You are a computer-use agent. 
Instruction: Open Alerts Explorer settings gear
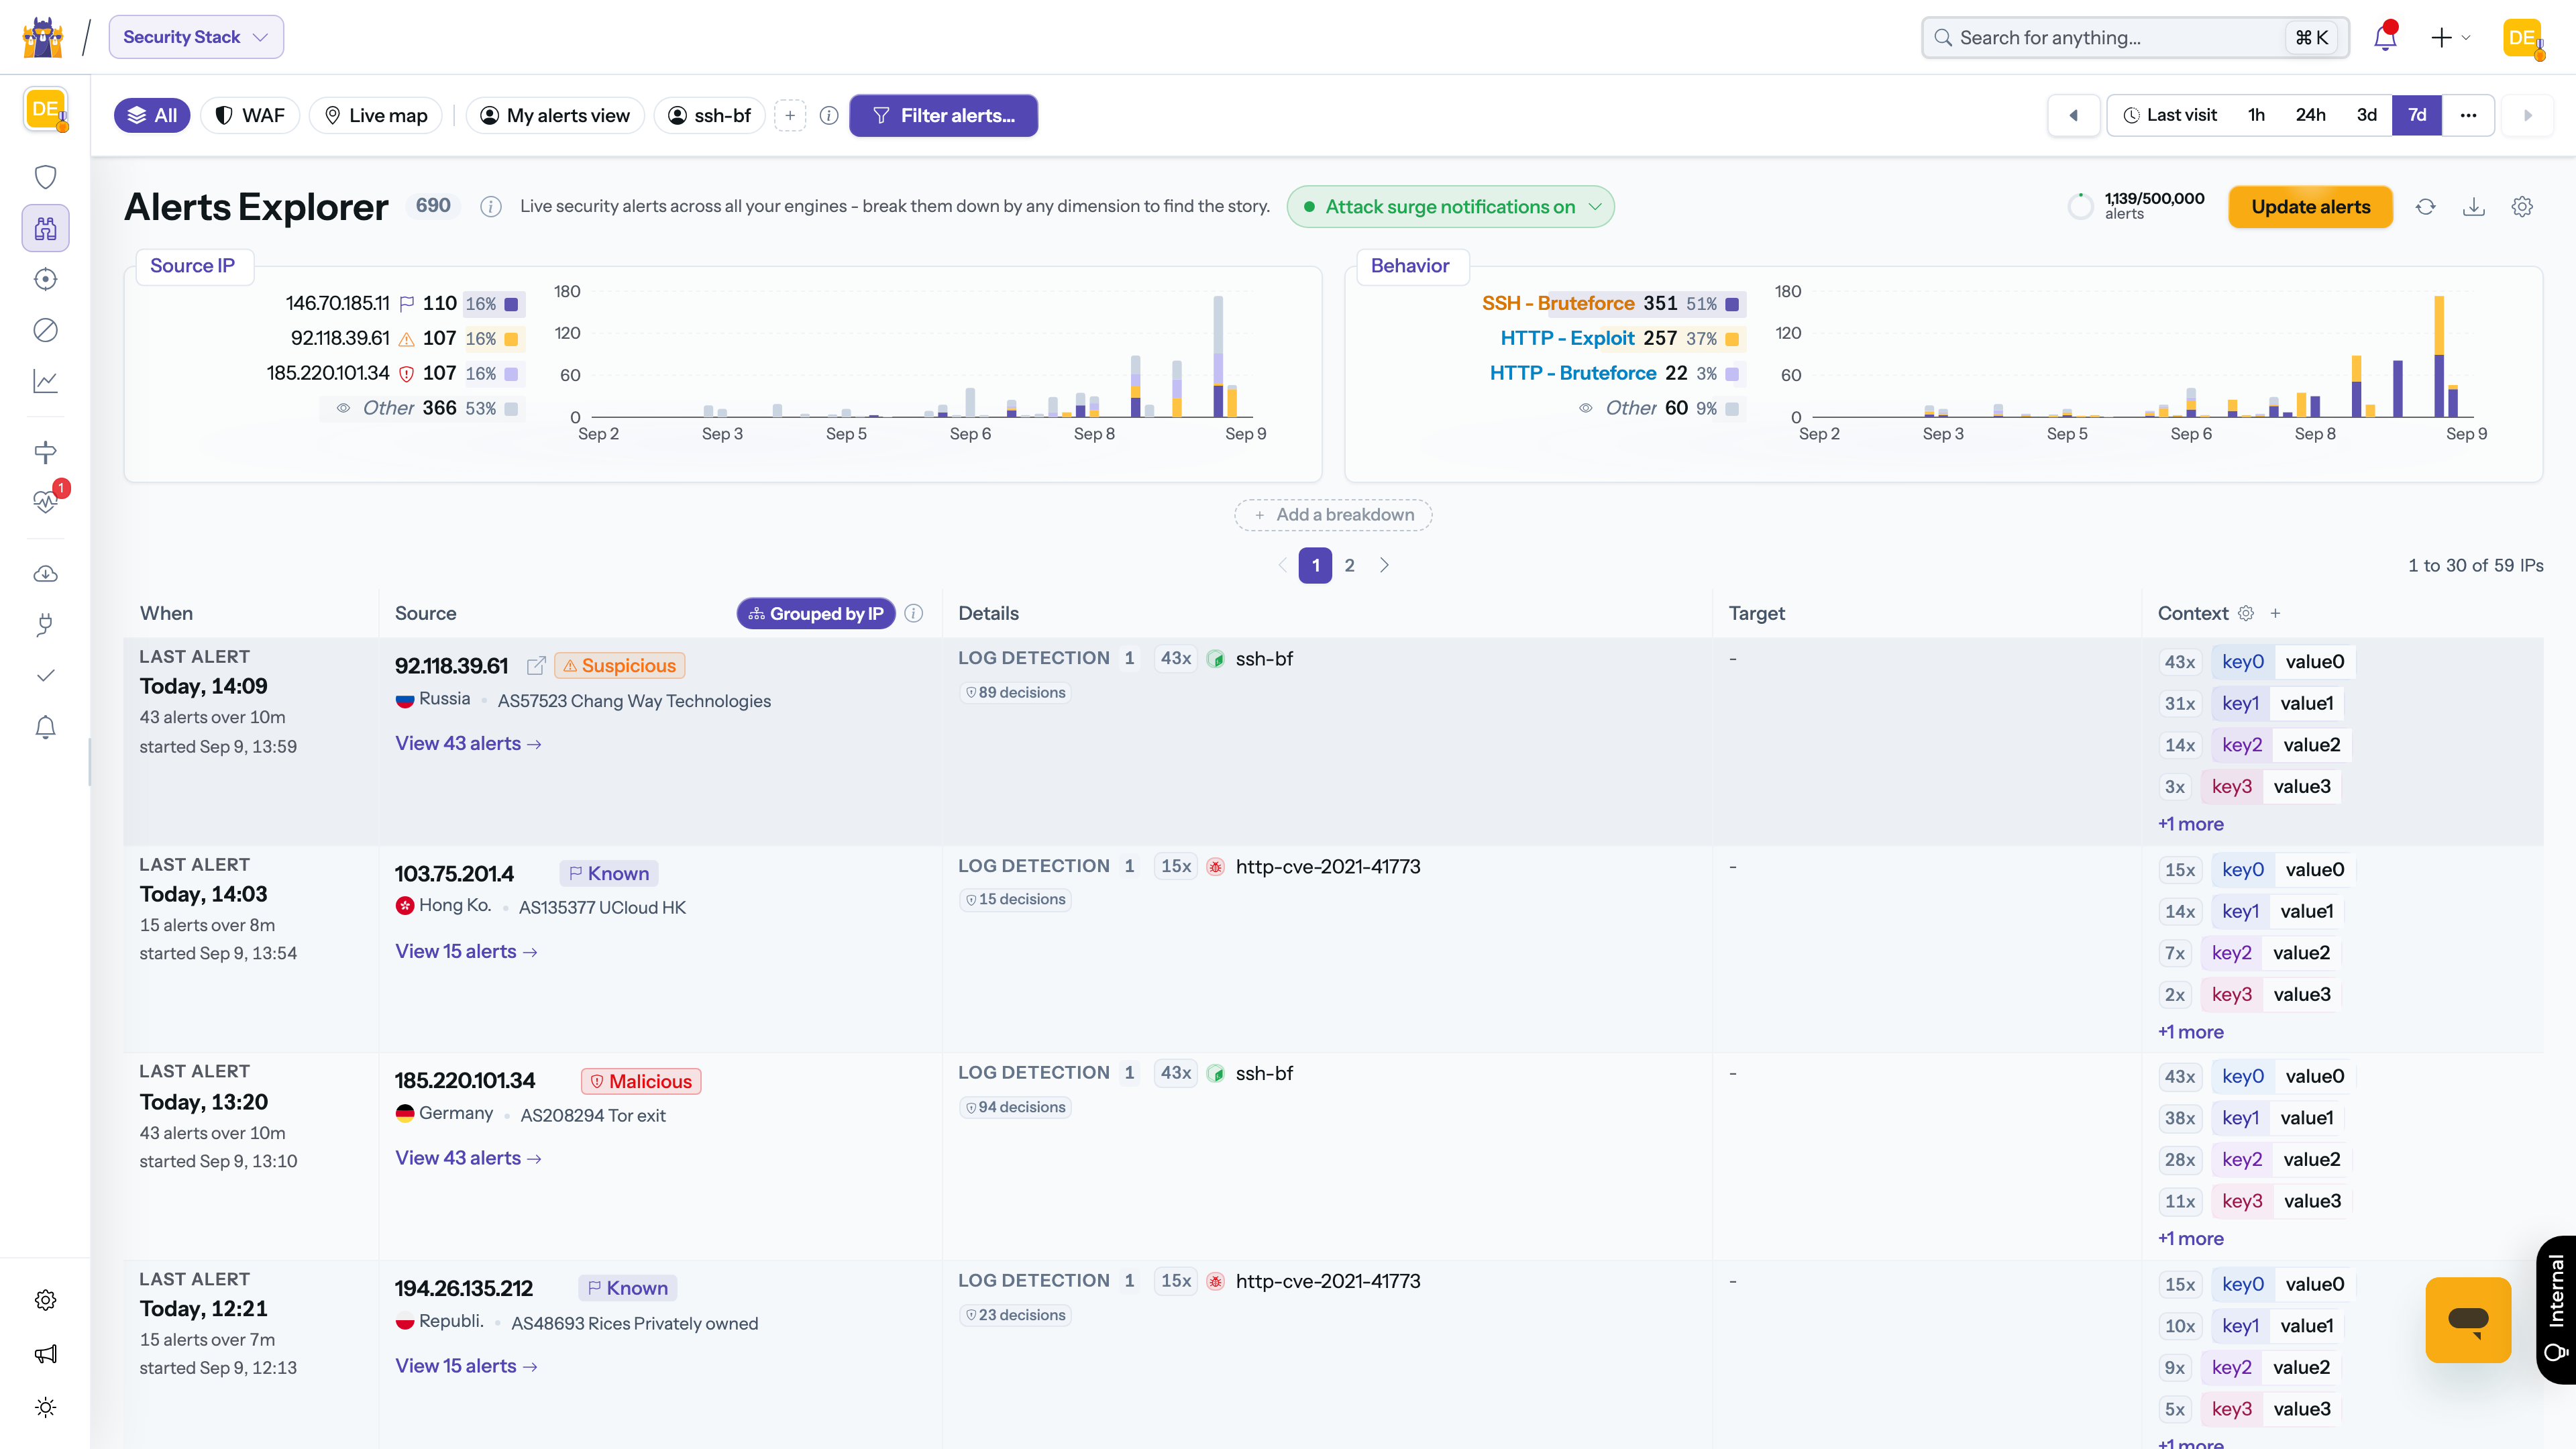[x=2522, y=207]
